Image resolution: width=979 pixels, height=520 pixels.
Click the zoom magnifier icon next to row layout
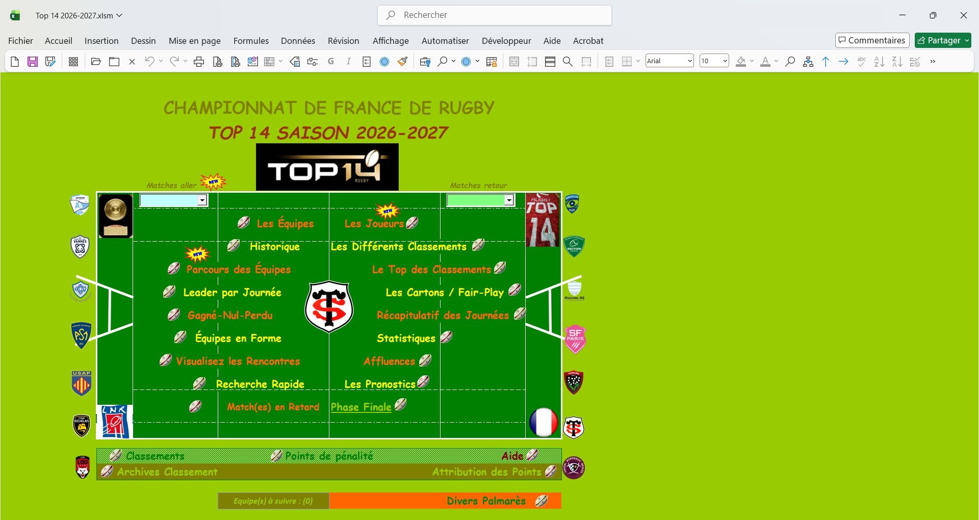click(x=568, y=62)
